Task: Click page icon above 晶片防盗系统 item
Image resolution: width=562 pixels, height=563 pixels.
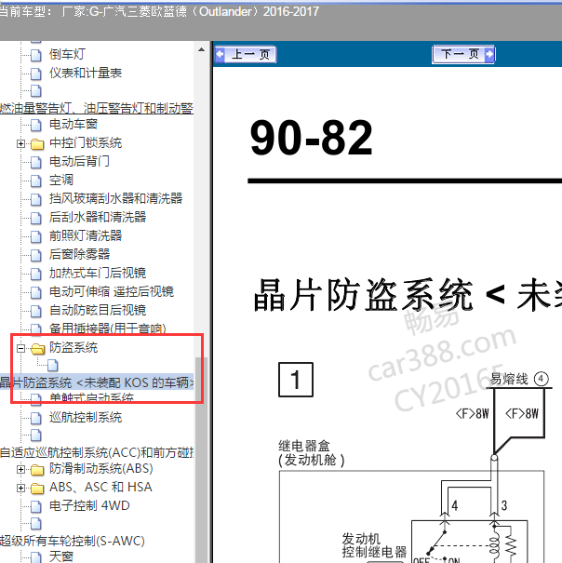Action: (53, 366)
